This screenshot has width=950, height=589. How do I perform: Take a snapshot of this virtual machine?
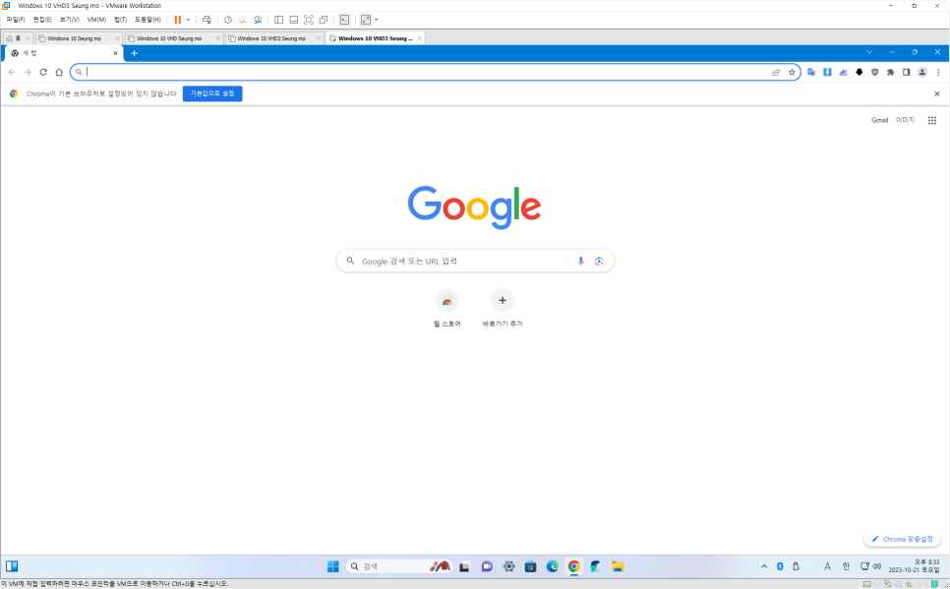point(228,20)
